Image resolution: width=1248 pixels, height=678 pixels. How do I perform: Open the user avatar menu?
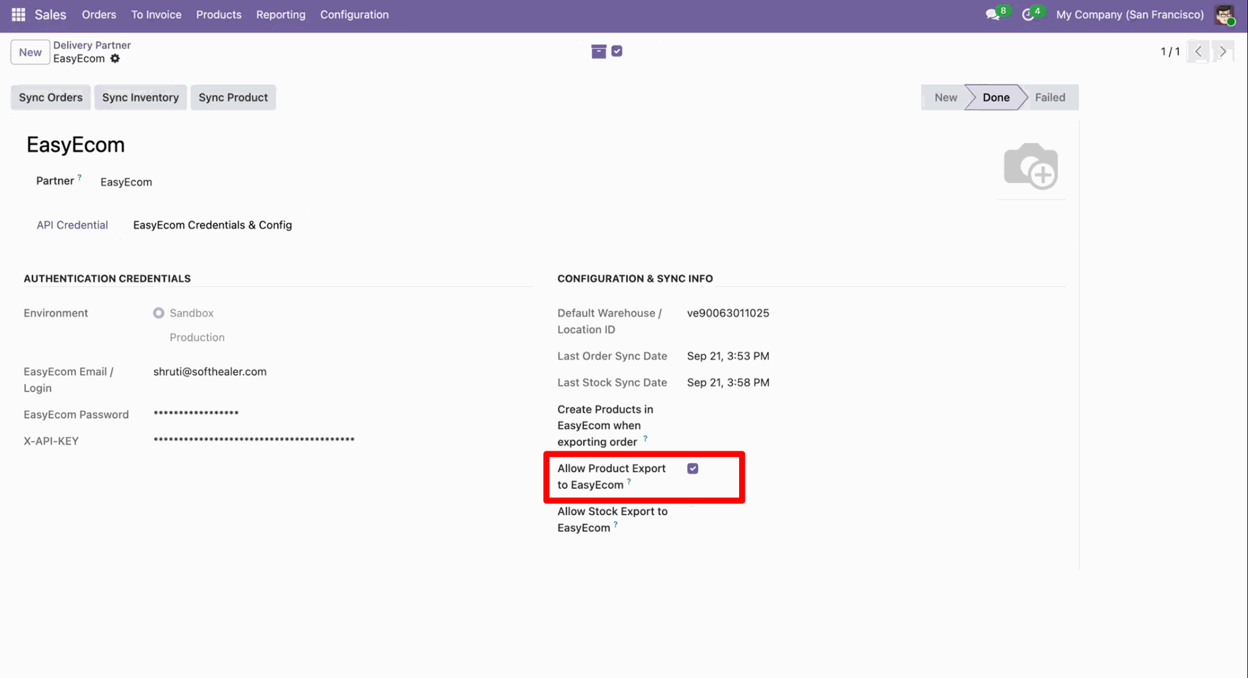coord(1225,15)
